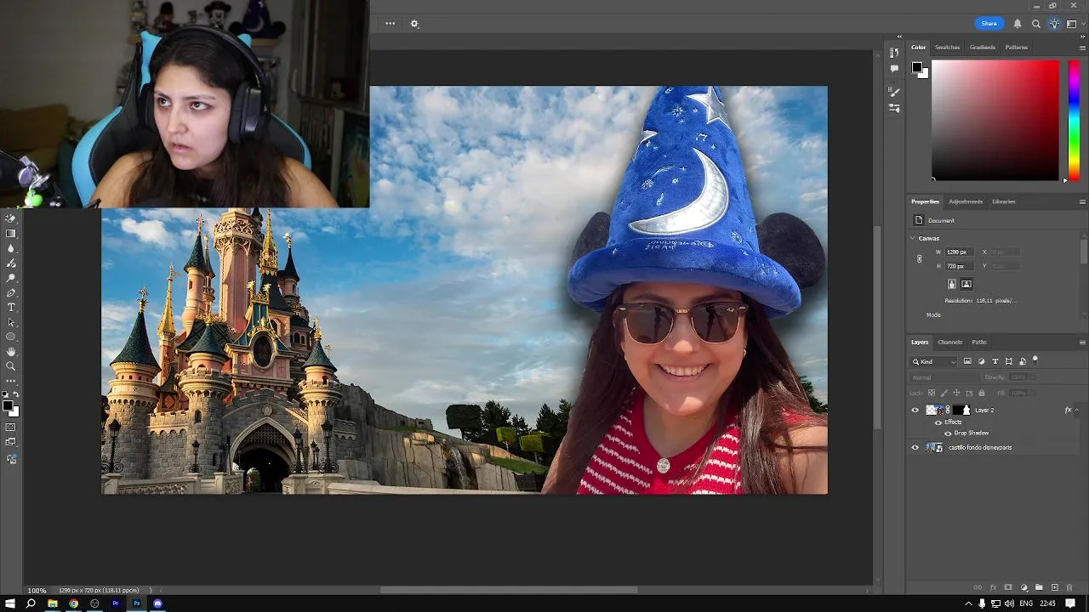Select the Path Selection arrow tool
Viewport: 1089px width, 612px height.
tap(11, 322)
